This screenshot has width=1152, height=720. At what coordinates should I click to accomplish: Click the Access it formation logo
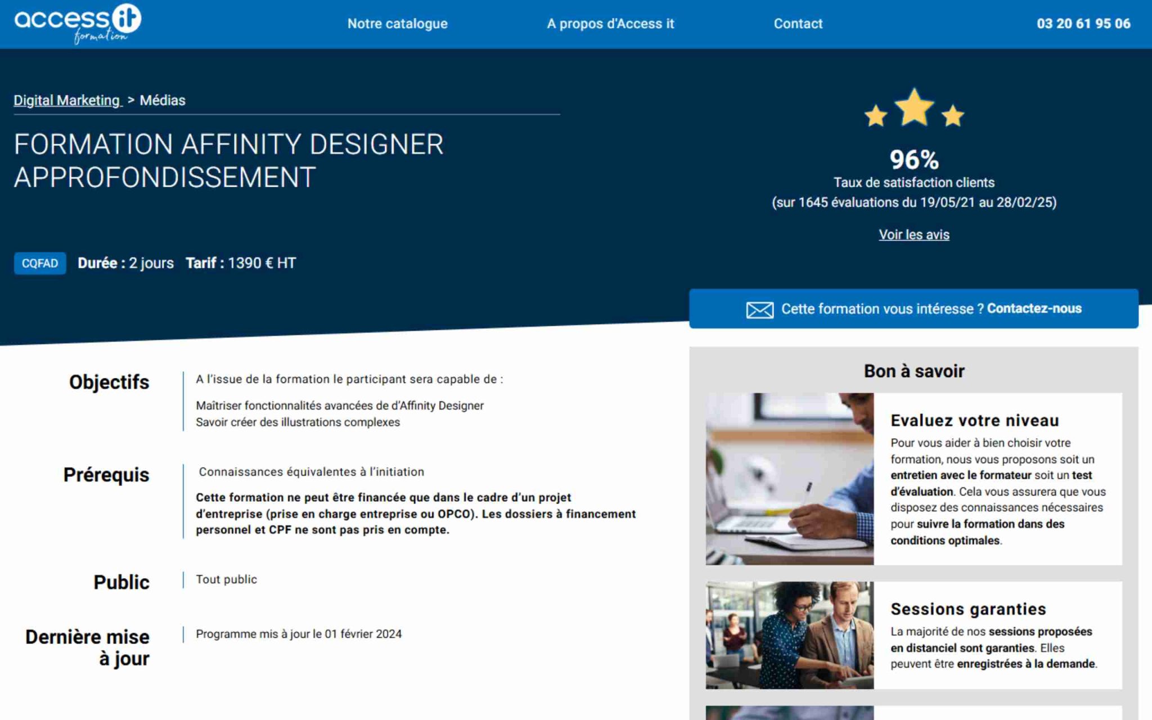pos(78,24)
